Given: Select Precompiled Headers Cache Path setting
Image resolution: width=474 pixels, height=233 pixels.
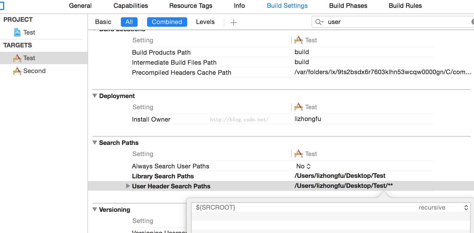Looking at the screenshot, I should click(x=182, y=72).
